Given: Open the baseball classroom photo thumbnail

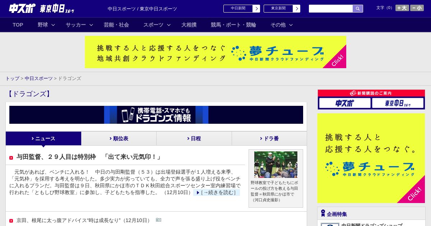Looking at the screenshot, I should click(x=276, y=165).
